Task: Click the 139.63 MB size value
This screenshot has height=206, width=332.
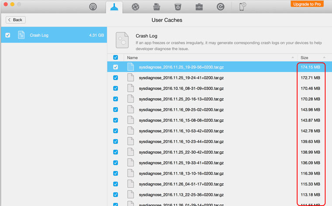Action: pyautogui.click(x=311, y=142)
